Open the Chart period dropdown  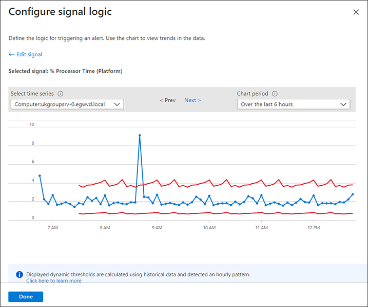tap(294, 104)
